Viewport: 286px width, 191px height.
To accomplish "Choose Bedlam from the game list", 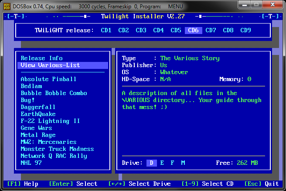I will [x=31, y=86].
